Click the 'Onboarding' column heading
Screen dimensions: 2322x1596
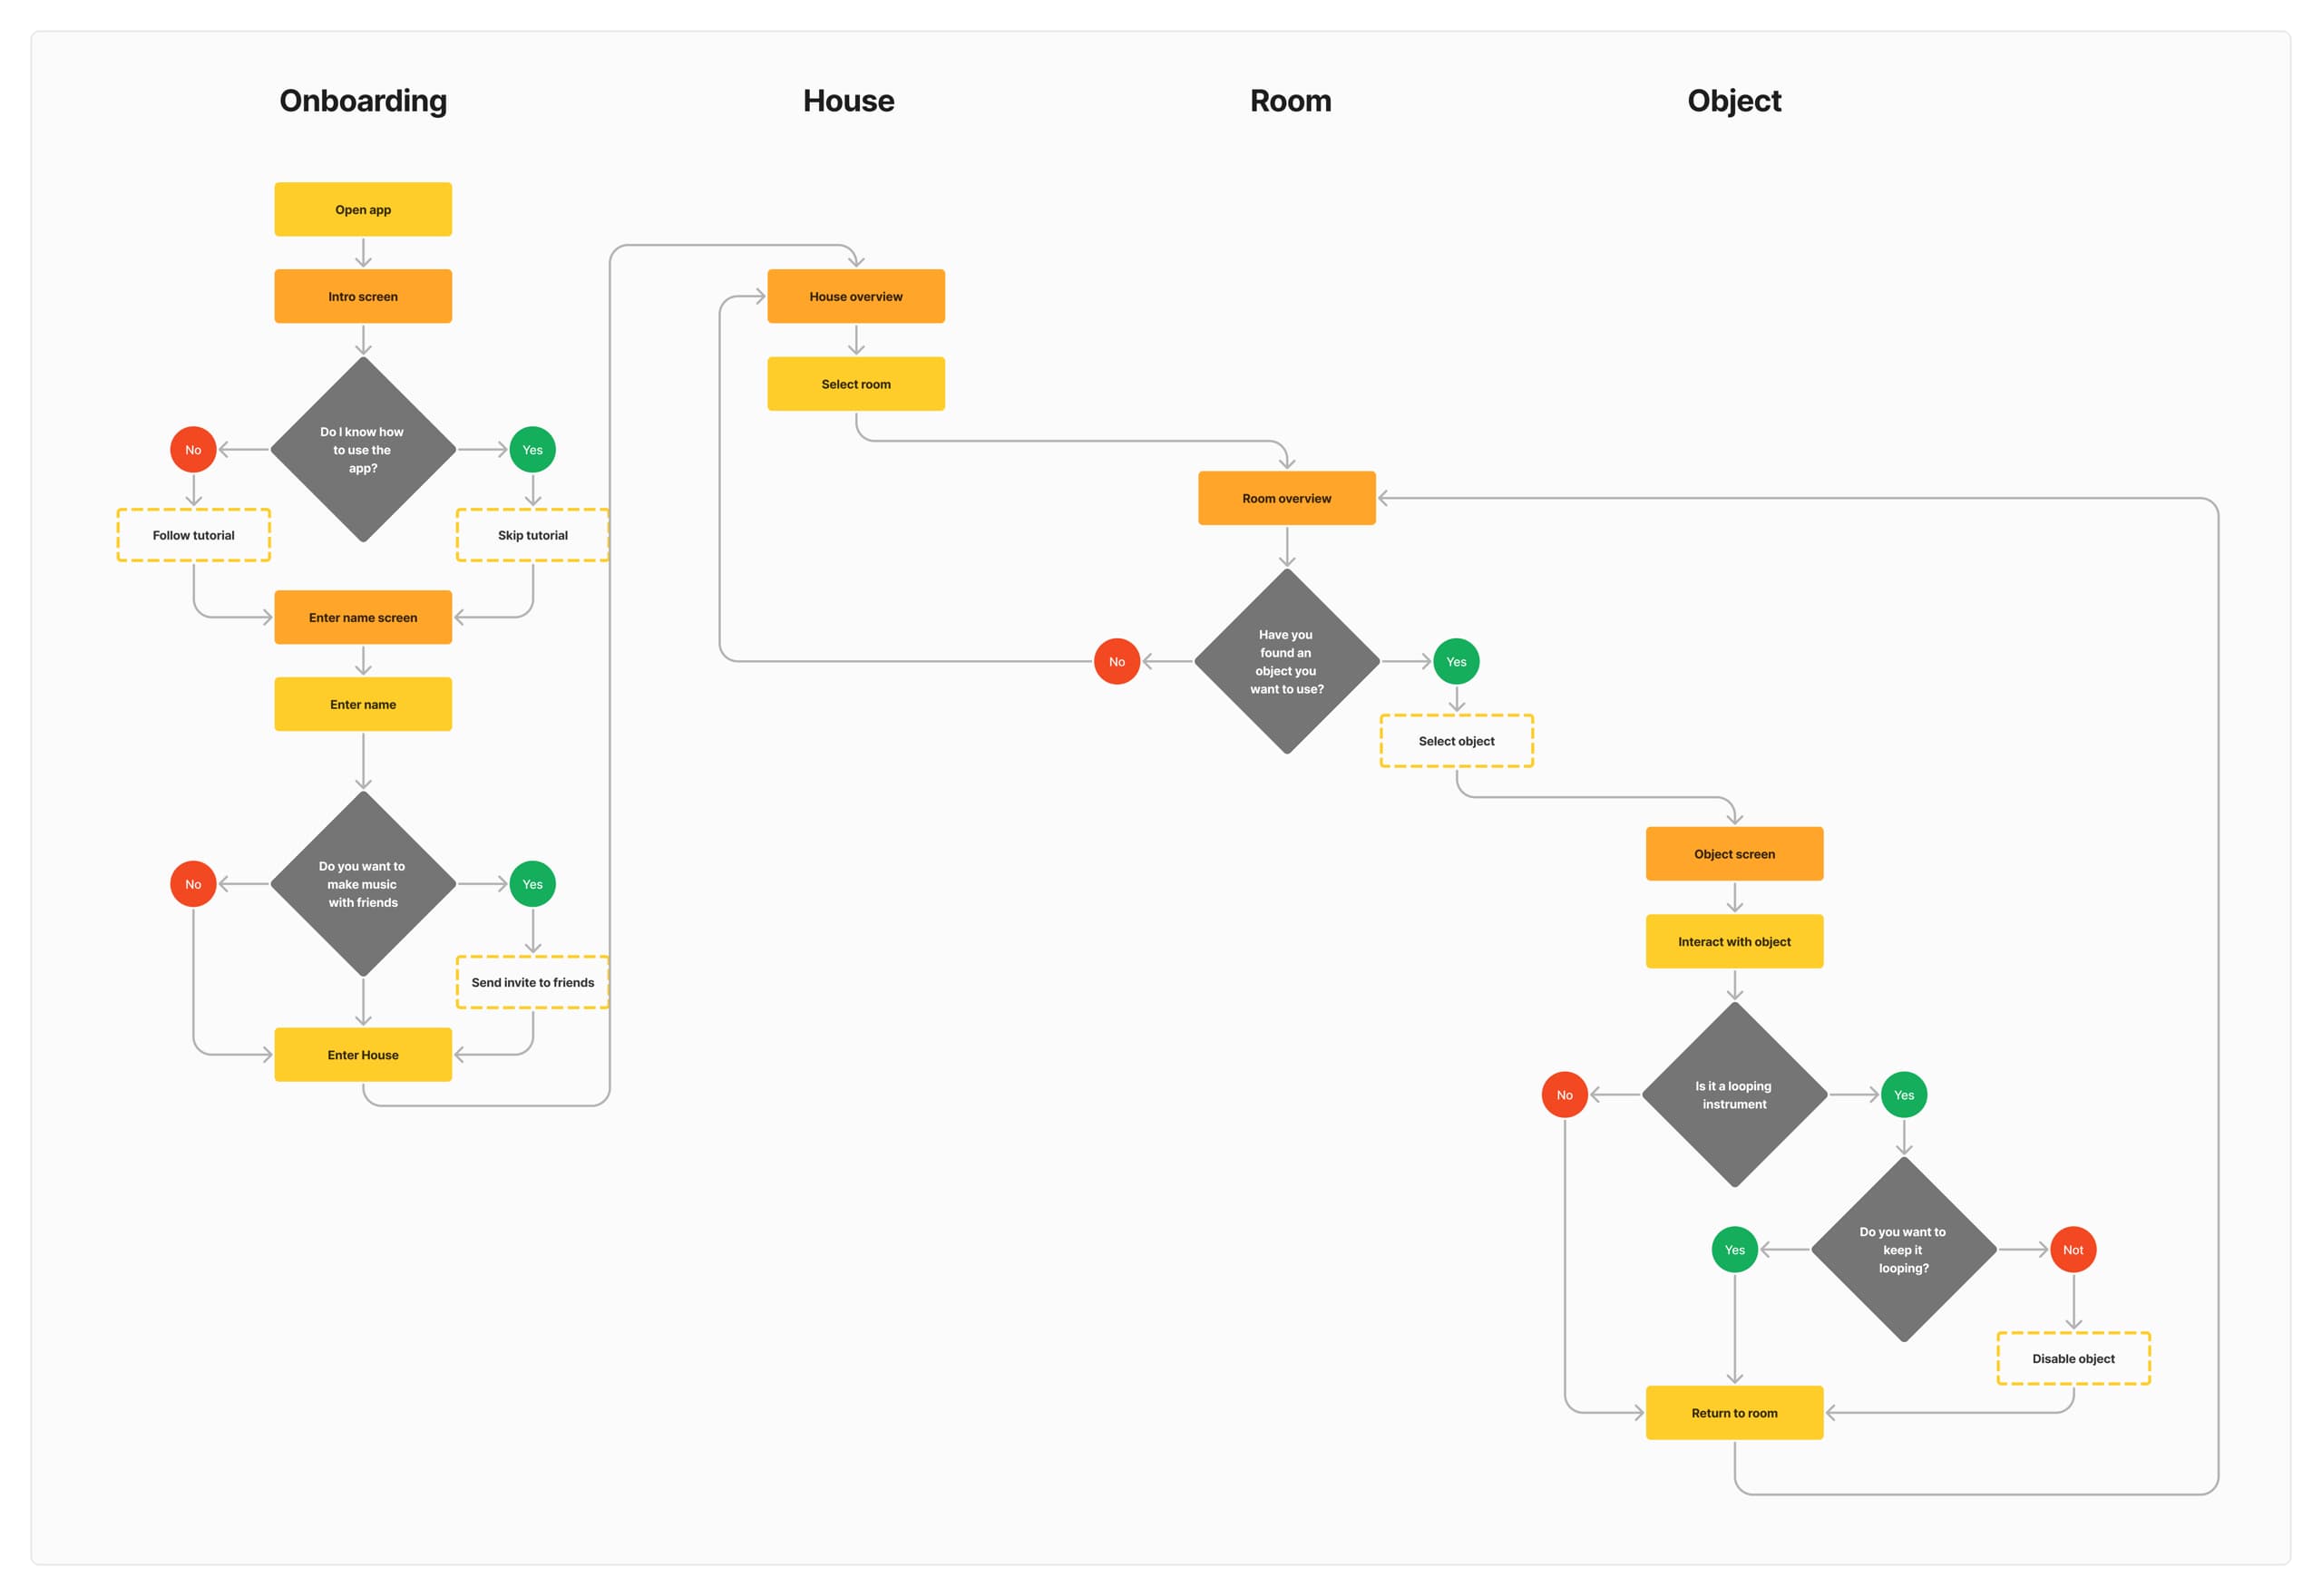click(x=363, y=101)
